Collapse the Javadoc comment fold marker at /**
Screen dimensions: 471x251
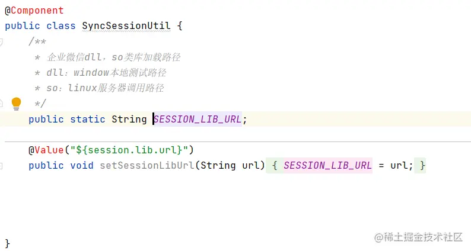coord(2,42)
